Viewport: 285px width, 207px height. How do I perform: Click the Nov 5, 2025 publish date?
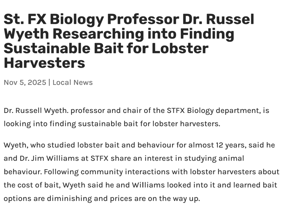click(25, 82)
